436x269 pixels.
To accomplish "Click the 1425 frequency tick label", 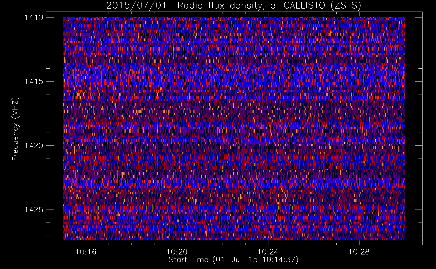I will coord(34,210).
